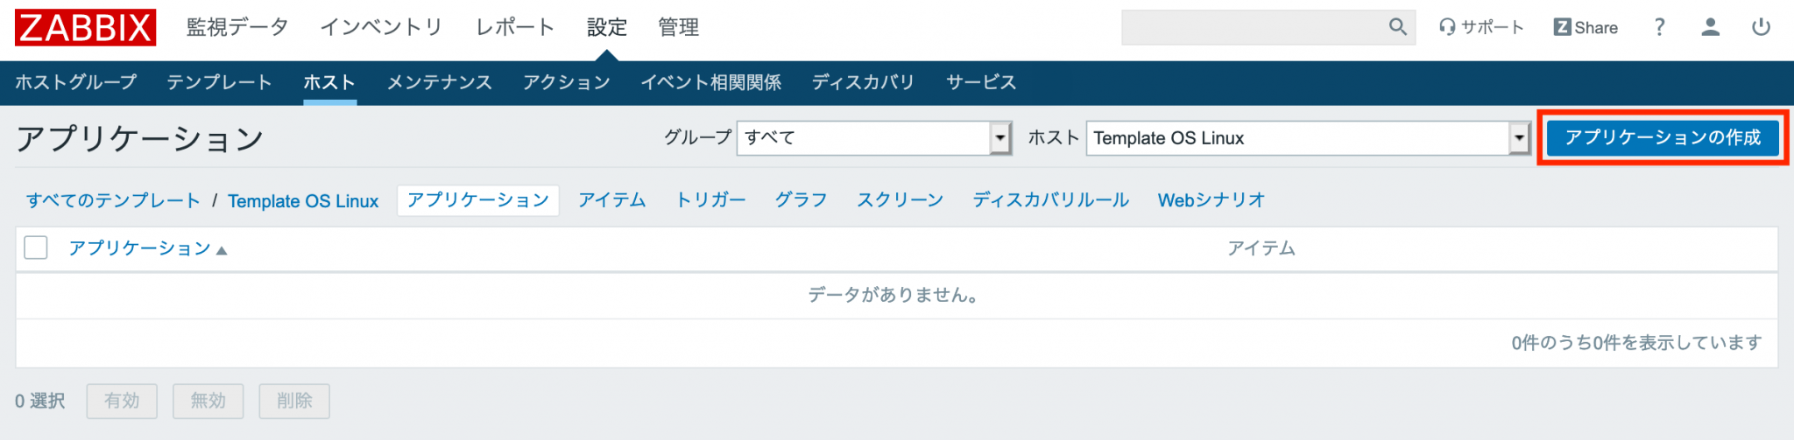Click the search magnifier icon
This screenshot has width=1794, height=440.
1397,27
